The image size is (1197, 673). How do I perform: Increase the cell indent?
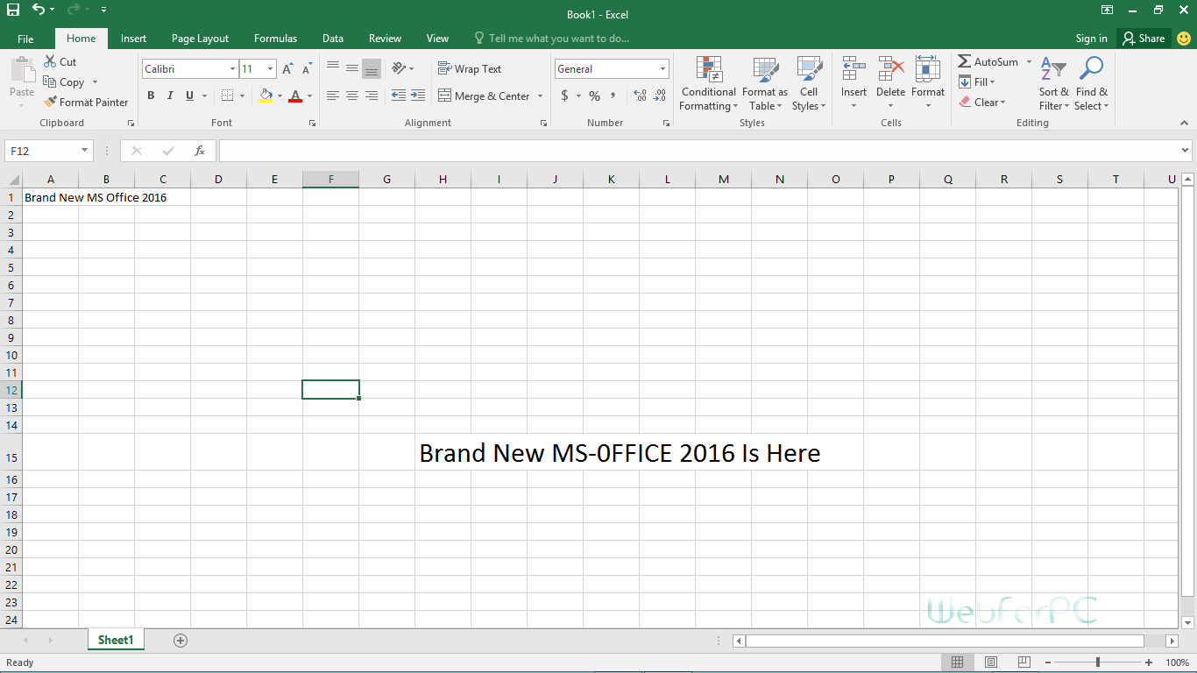pyautogui.click(x=418, y=96)
